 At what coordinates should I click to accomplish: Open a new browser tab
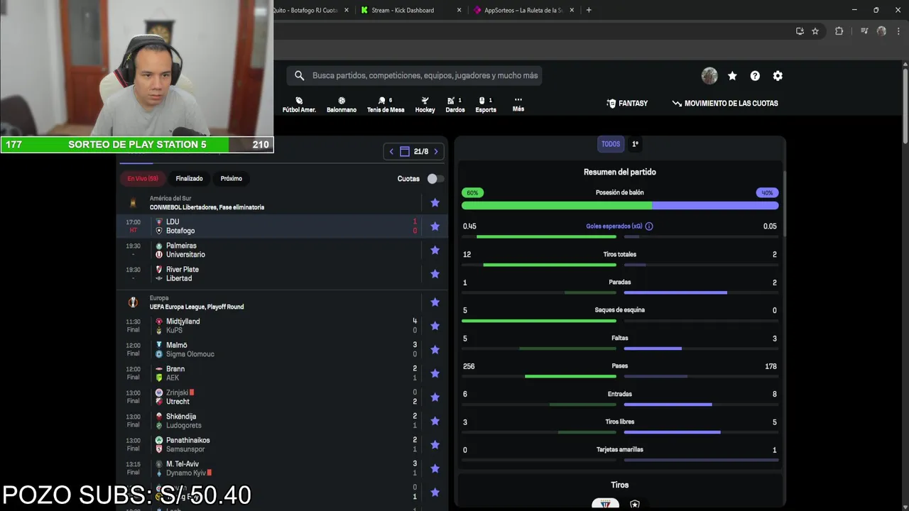(589, 10)
